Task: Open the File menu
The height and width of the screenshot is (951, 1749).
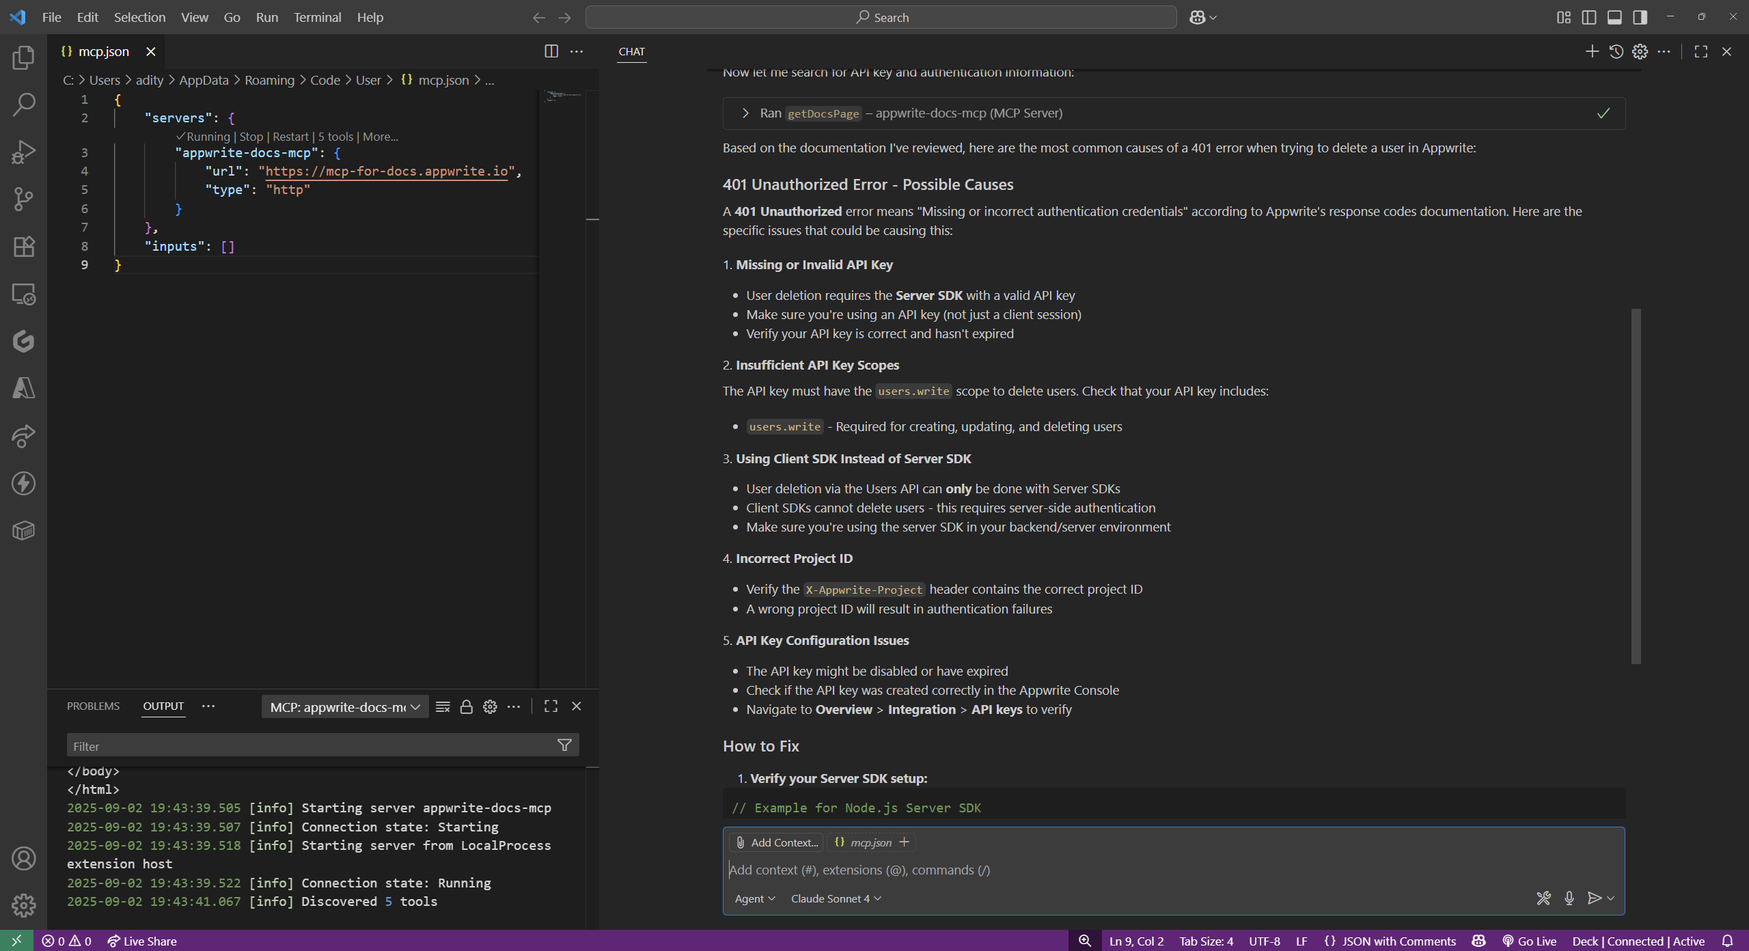Action: (51, 17)
